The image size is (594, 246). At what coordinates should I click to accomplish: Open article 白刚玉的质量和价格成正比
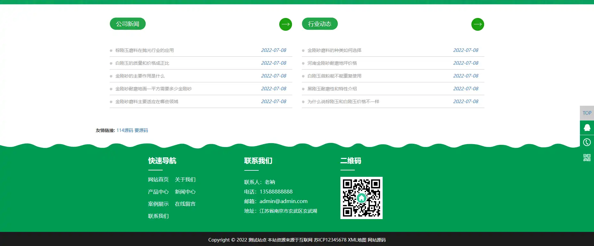point(142,63)
